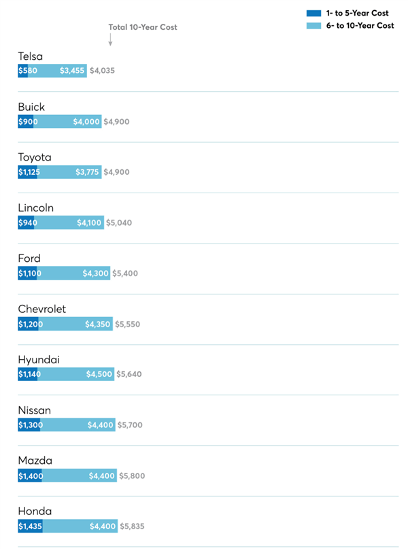Click the 'Total 10-Year Cost' annotation text
Viewport: 408px width, 549px height.
coord(143,27)
